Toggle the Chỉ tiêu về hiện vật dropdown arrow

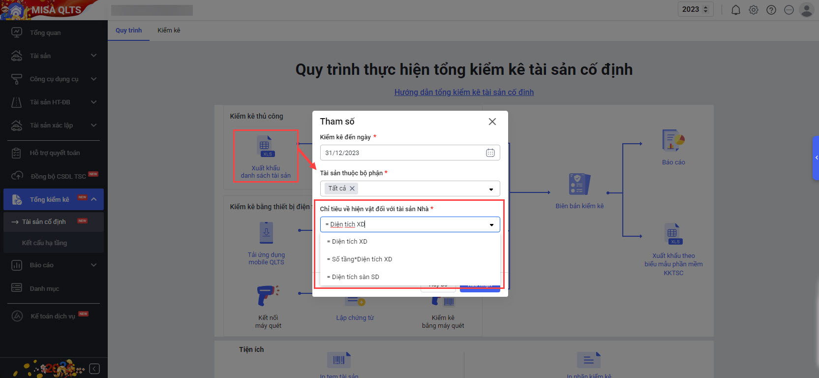click(491, 225)
